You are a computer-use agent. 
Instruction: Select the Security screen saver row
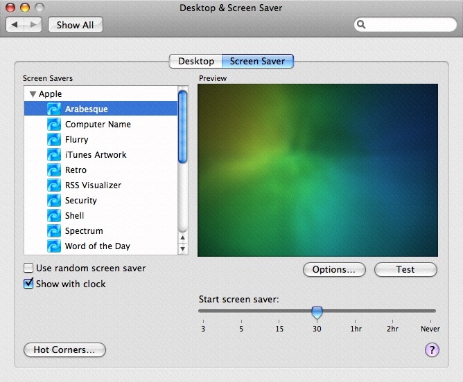tap(101, 200)
